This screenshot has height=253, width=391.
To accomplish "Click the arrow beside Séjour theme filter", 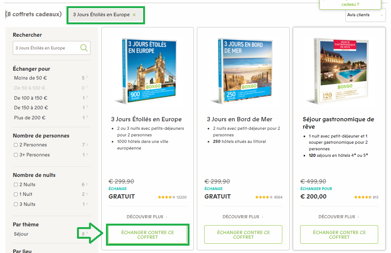I will click(87, 233).
